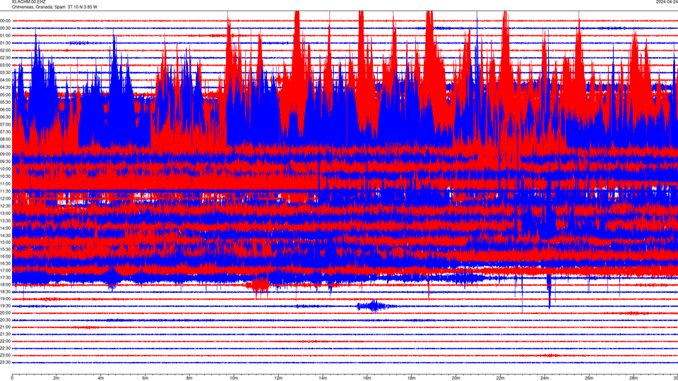
Task: Select the 18:30 time row label
Action: point(5,291)
